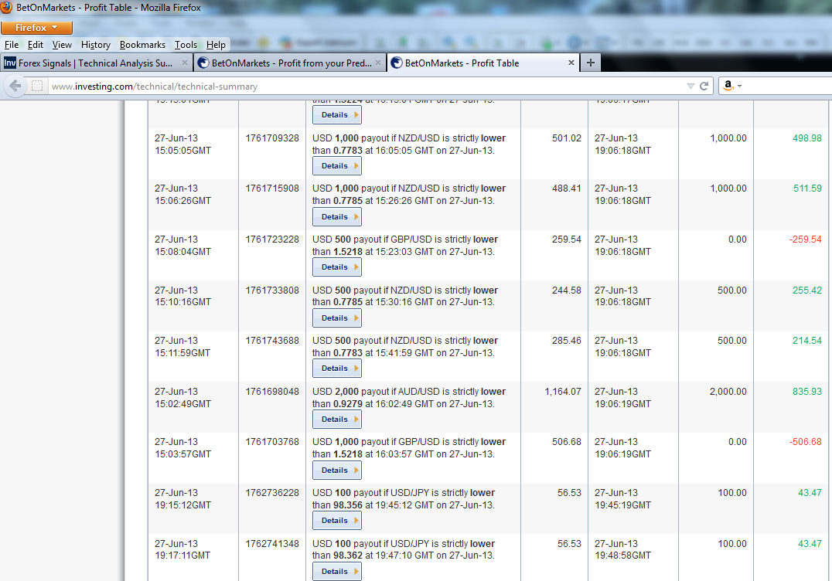This screenshot has width=832, height=581.
Task: Switch to Forex Signals Technical Analysis tab
Action: [96, 63]
